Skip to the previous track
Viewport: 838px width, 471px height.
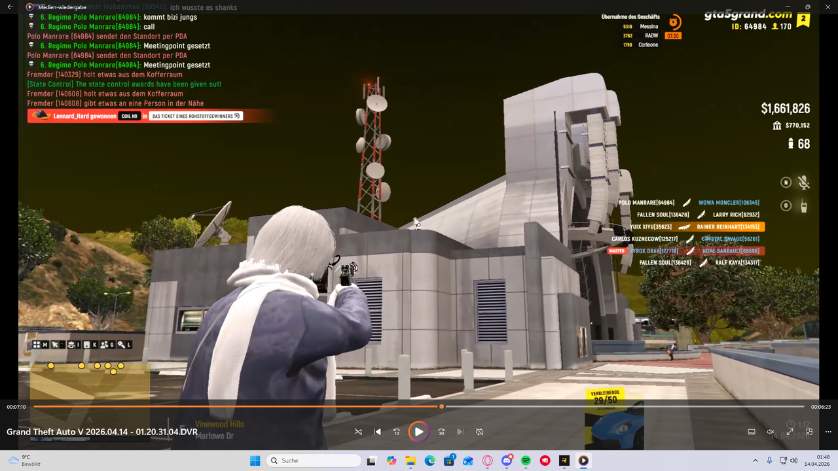pos(378,432)
